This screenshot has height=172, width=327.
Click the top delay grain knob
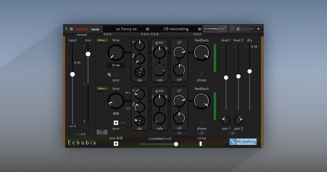pyautogui.click(x=159, y=52)
